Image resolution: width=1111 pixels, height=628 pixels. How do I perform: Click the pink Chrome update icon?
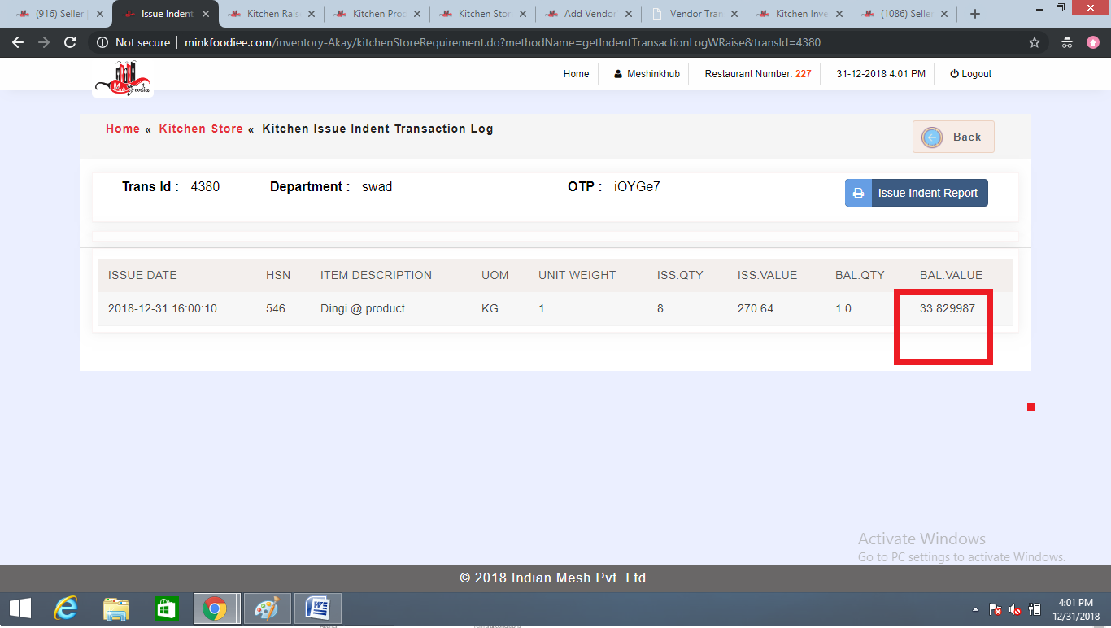pyautogui.click(x=1093, y=42)
